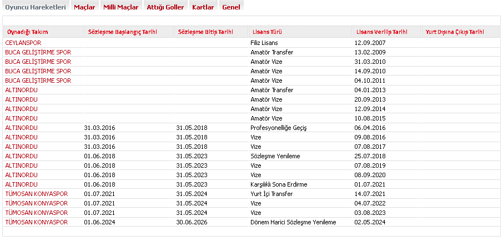
Task: Open TÜMOSAN KONYASPOR link in Dönem Harici Sözleşme Yenileme row
Action: tap(36, 222)
